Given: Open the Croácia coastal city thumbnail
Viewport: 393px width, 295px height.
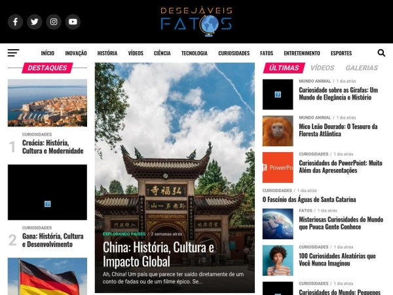Looking at the screenshot, I should tap(47, 103).
